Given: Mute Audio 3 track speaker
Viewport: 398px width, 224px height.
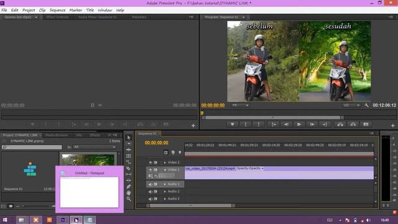Looking at the screenshot, I should tap(150, 199).
